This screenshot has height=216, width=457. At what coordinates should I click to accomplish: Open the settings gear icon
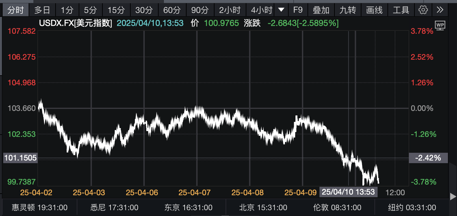(x=423, y=10)
